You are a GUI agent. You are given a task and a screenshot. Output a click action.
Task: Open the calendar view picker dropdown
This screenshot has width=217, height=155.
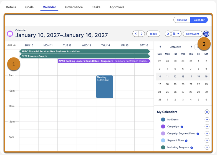tap(176, 34)
